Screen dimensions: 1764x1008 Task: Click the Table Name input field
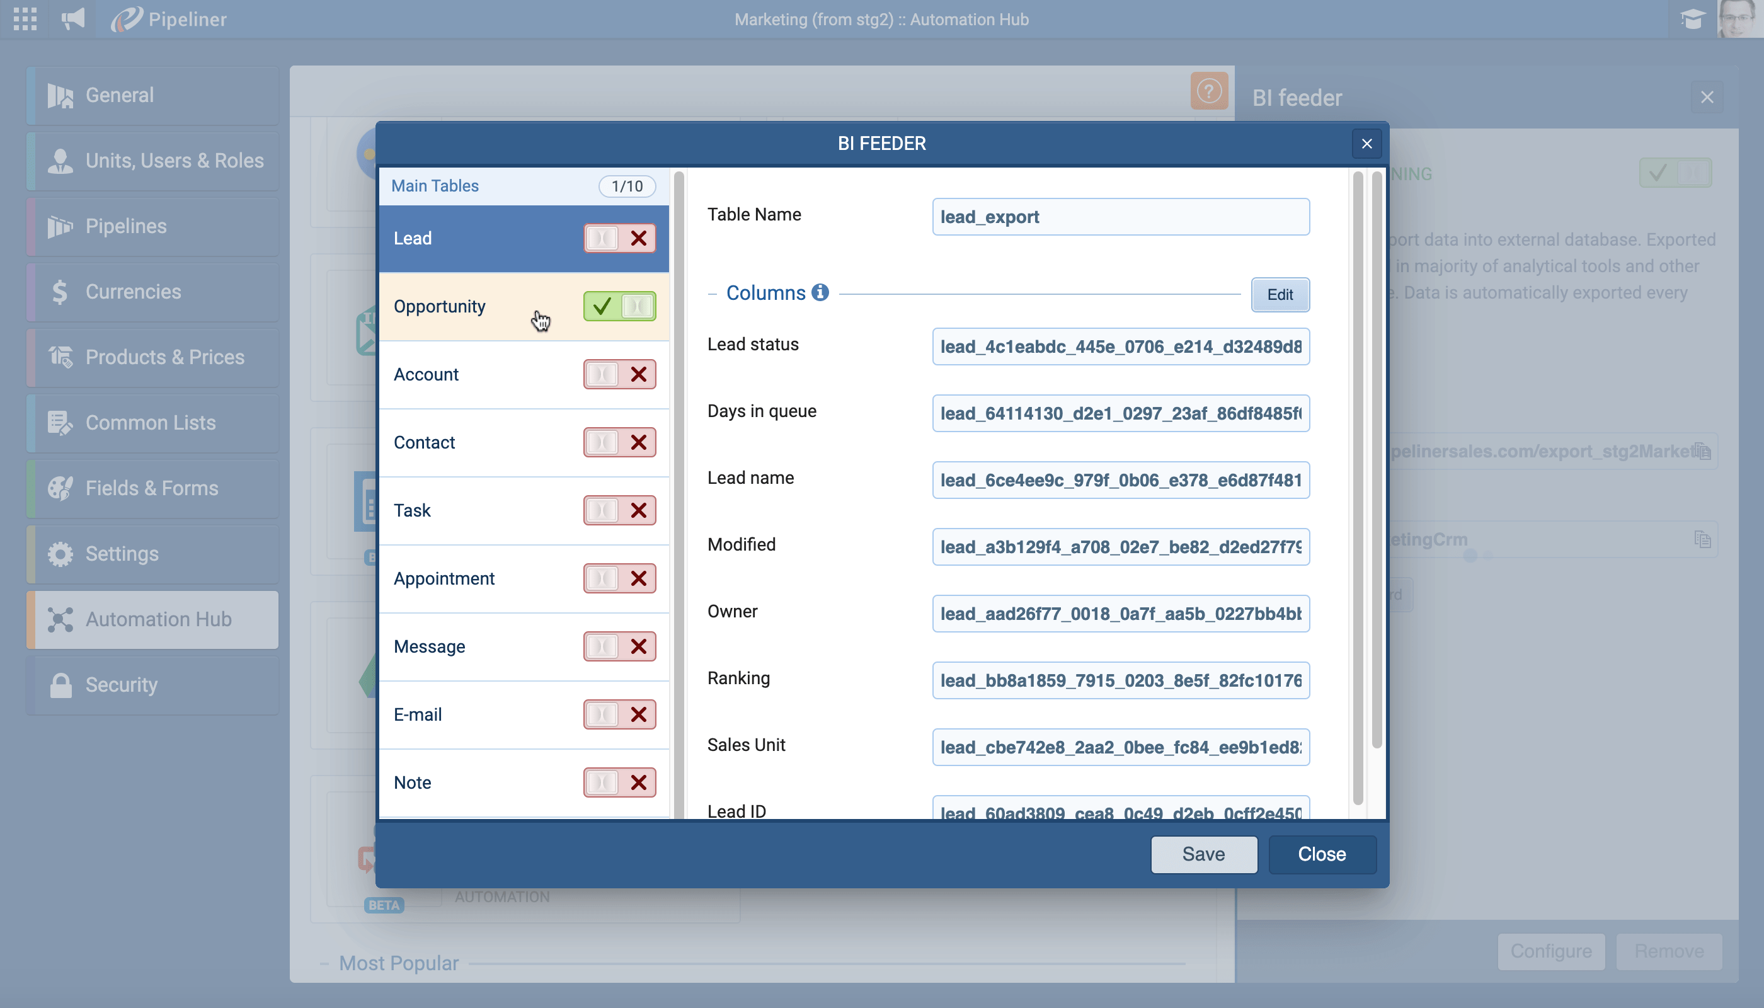(x=1120, y=217)
